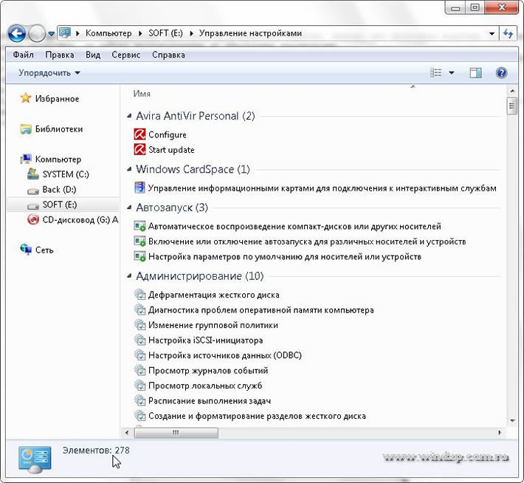This screenshot has width=524, height=483.
Task: Open the Файл menu
Action: click(x=24, y=55)
